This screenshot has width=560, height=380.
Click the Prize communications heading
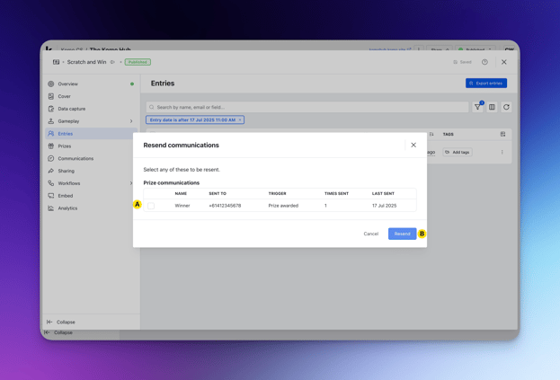[x=172, y=182]
